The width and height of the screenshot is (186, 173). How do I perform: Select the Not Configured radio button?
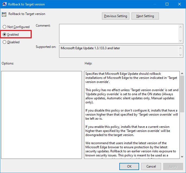coord(4,27)
